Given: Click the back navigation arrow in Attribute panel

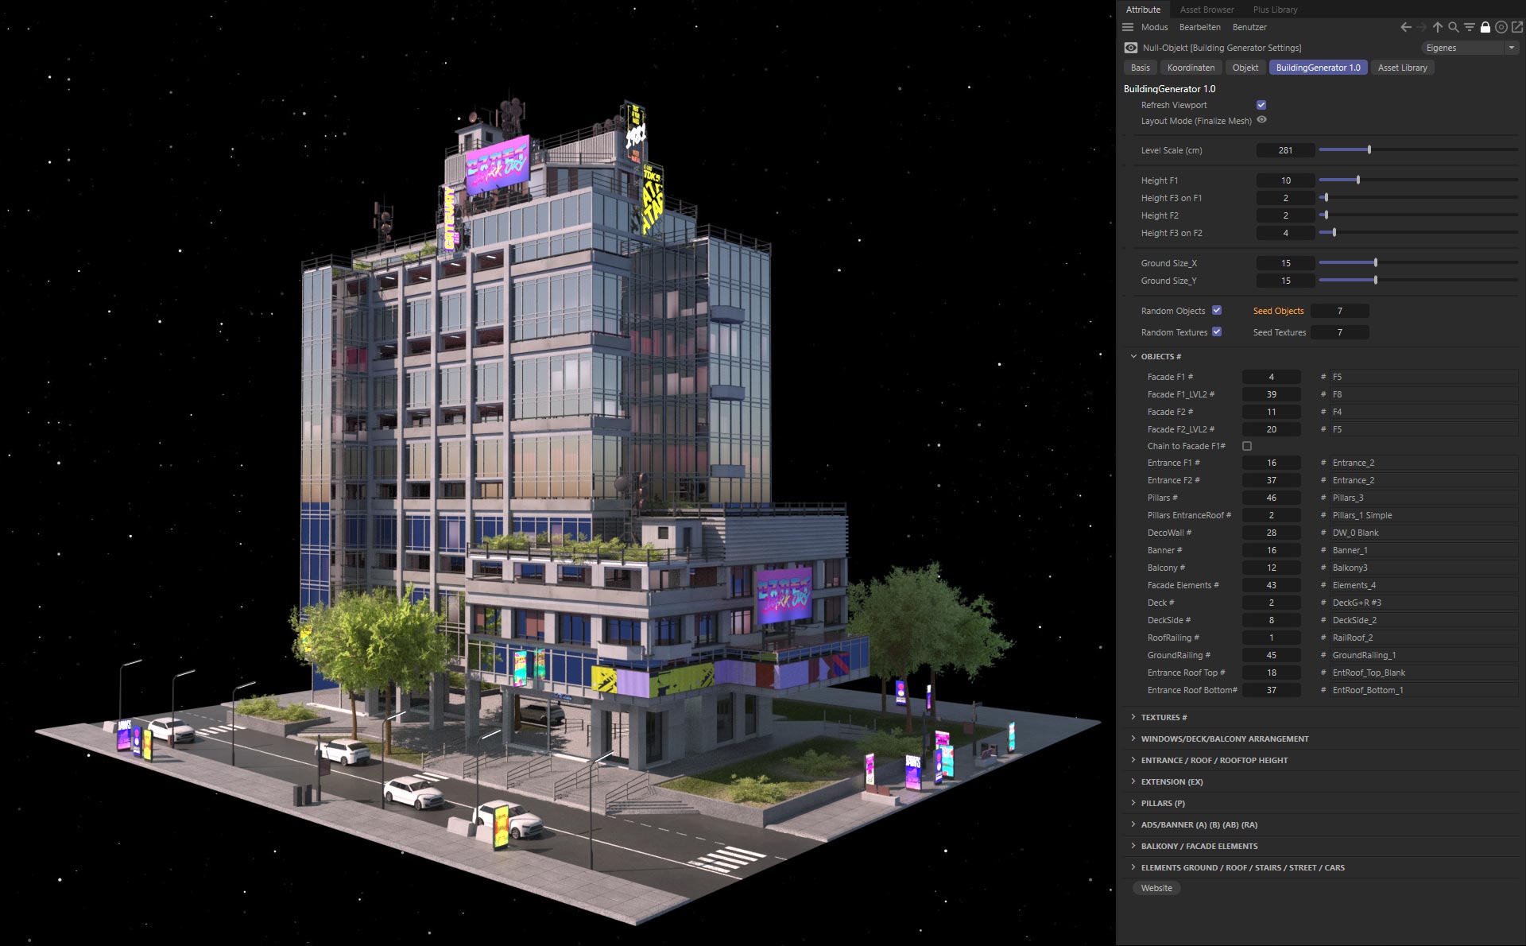Looking at the screenshot, I should [x=1407, y=26].
